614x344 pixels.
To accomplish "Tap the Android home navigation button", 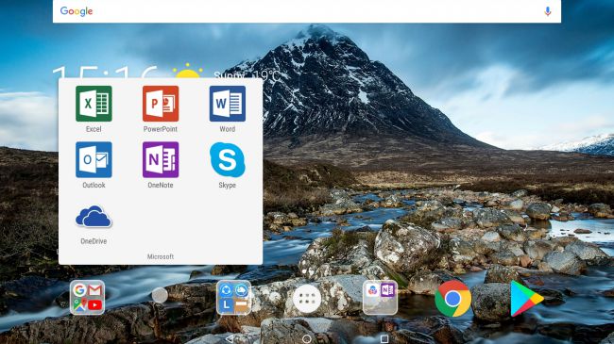I will 307,339.
